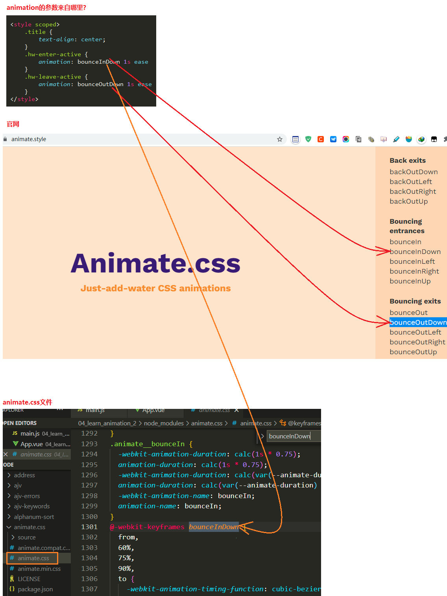Open the green shield AdGuard extension
This screenshot has width=447, height=596.
[x=308, y=139]
